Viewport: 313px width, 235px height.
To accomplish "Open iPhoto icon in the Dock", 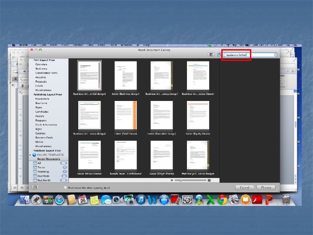I will [129, 200].
